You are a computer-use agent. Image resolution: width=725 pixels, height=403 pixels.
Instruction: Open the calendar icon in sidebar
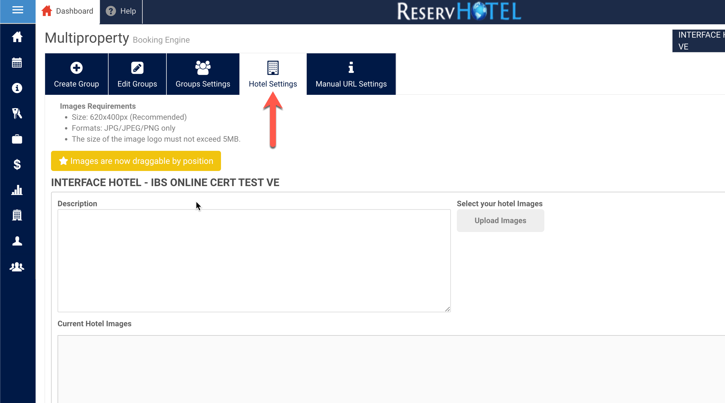[17, 63]
